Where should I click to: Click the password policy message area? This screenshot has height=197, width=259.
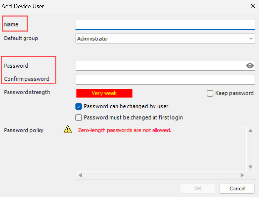pyautogui.click(x=161, y=148)
